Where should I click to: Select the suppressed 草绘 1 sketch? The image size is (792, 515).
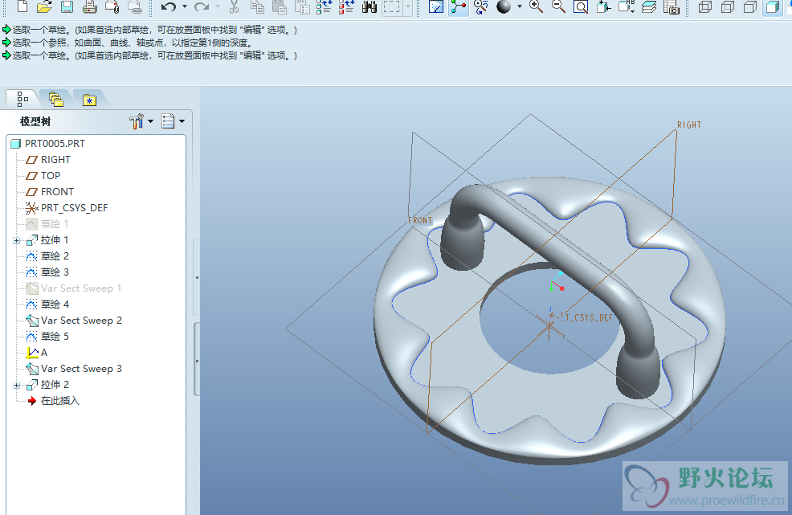click(x=47, y=224)
